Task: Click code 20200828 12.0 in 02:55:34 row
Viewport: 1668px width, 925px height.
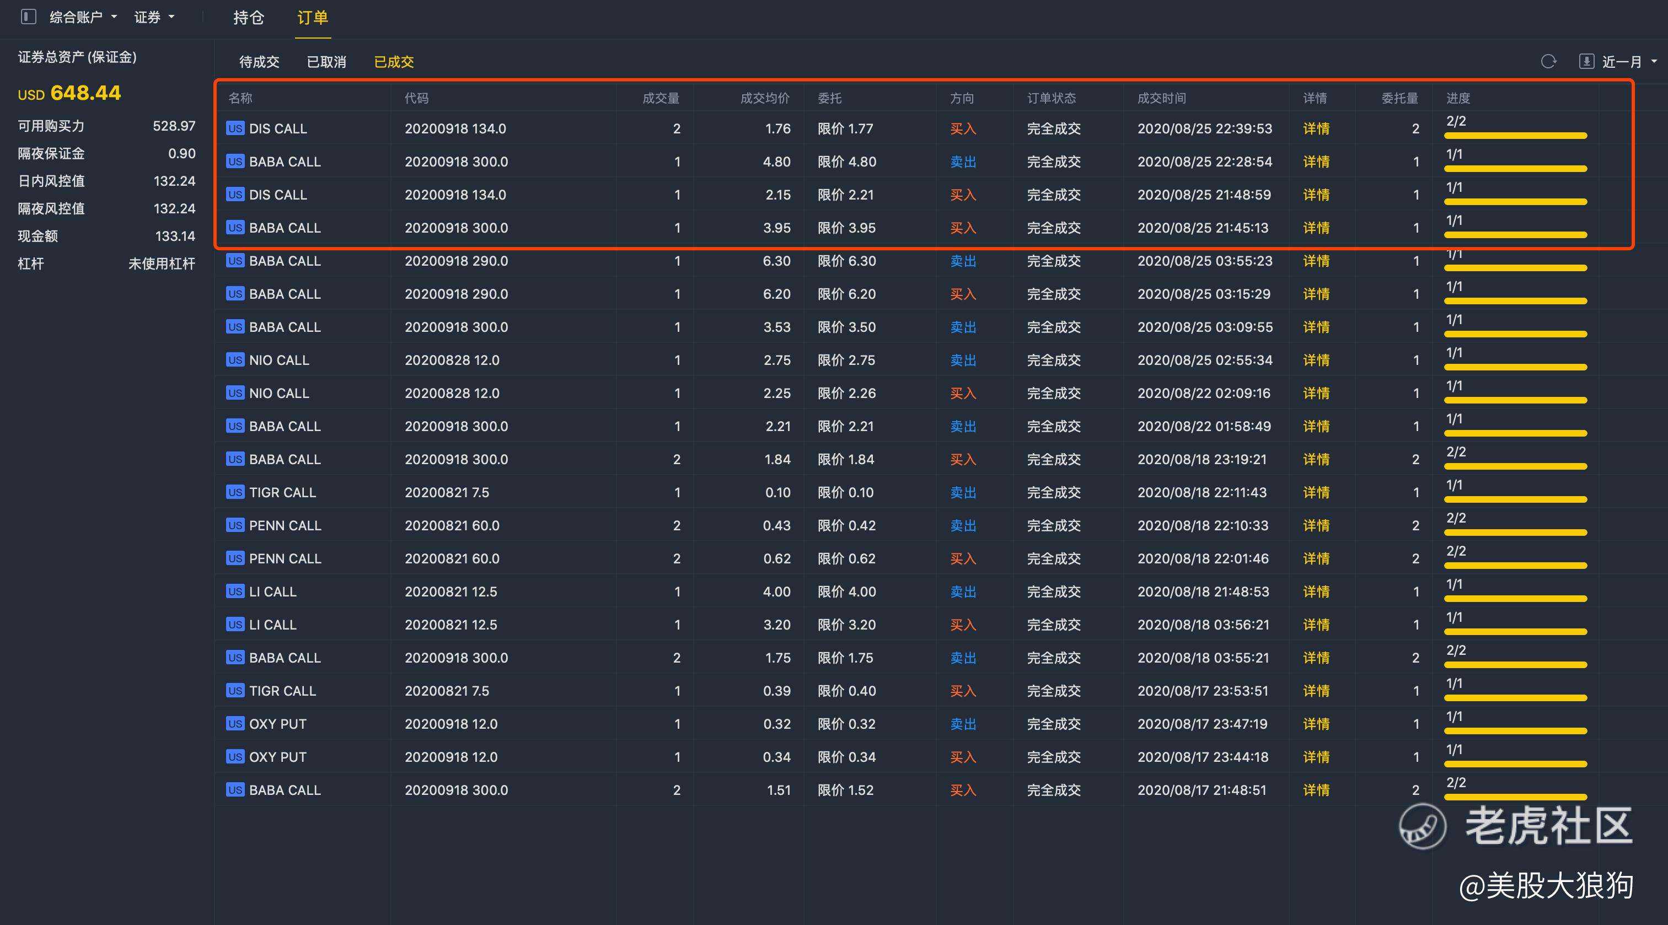Action: tap(452, 360)
